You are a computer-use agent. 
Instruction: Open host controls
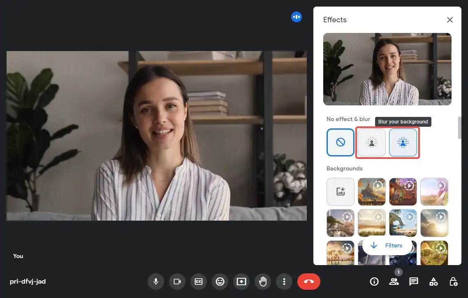click(453, 282)
